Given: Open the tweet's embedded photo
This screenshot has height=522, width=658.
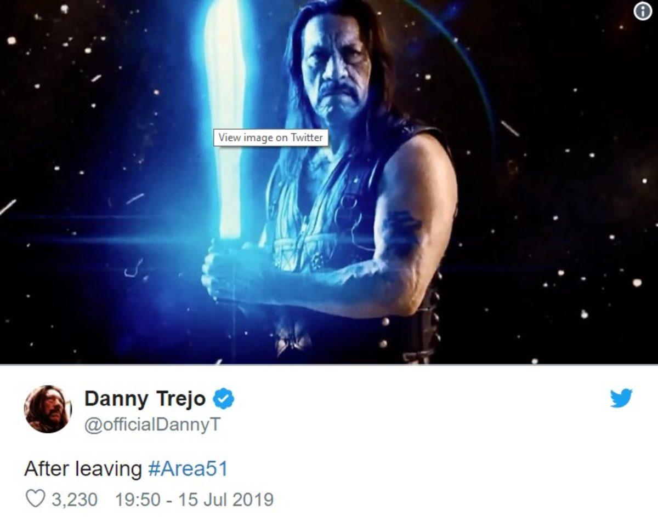Looking at the screenshot, I should click(x=329, y=182).
